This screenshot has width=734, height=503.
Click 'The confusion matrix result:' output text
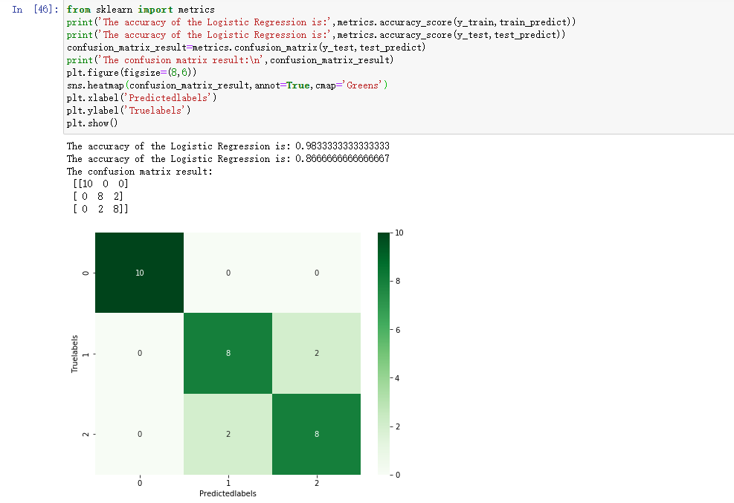click(139, 172)
